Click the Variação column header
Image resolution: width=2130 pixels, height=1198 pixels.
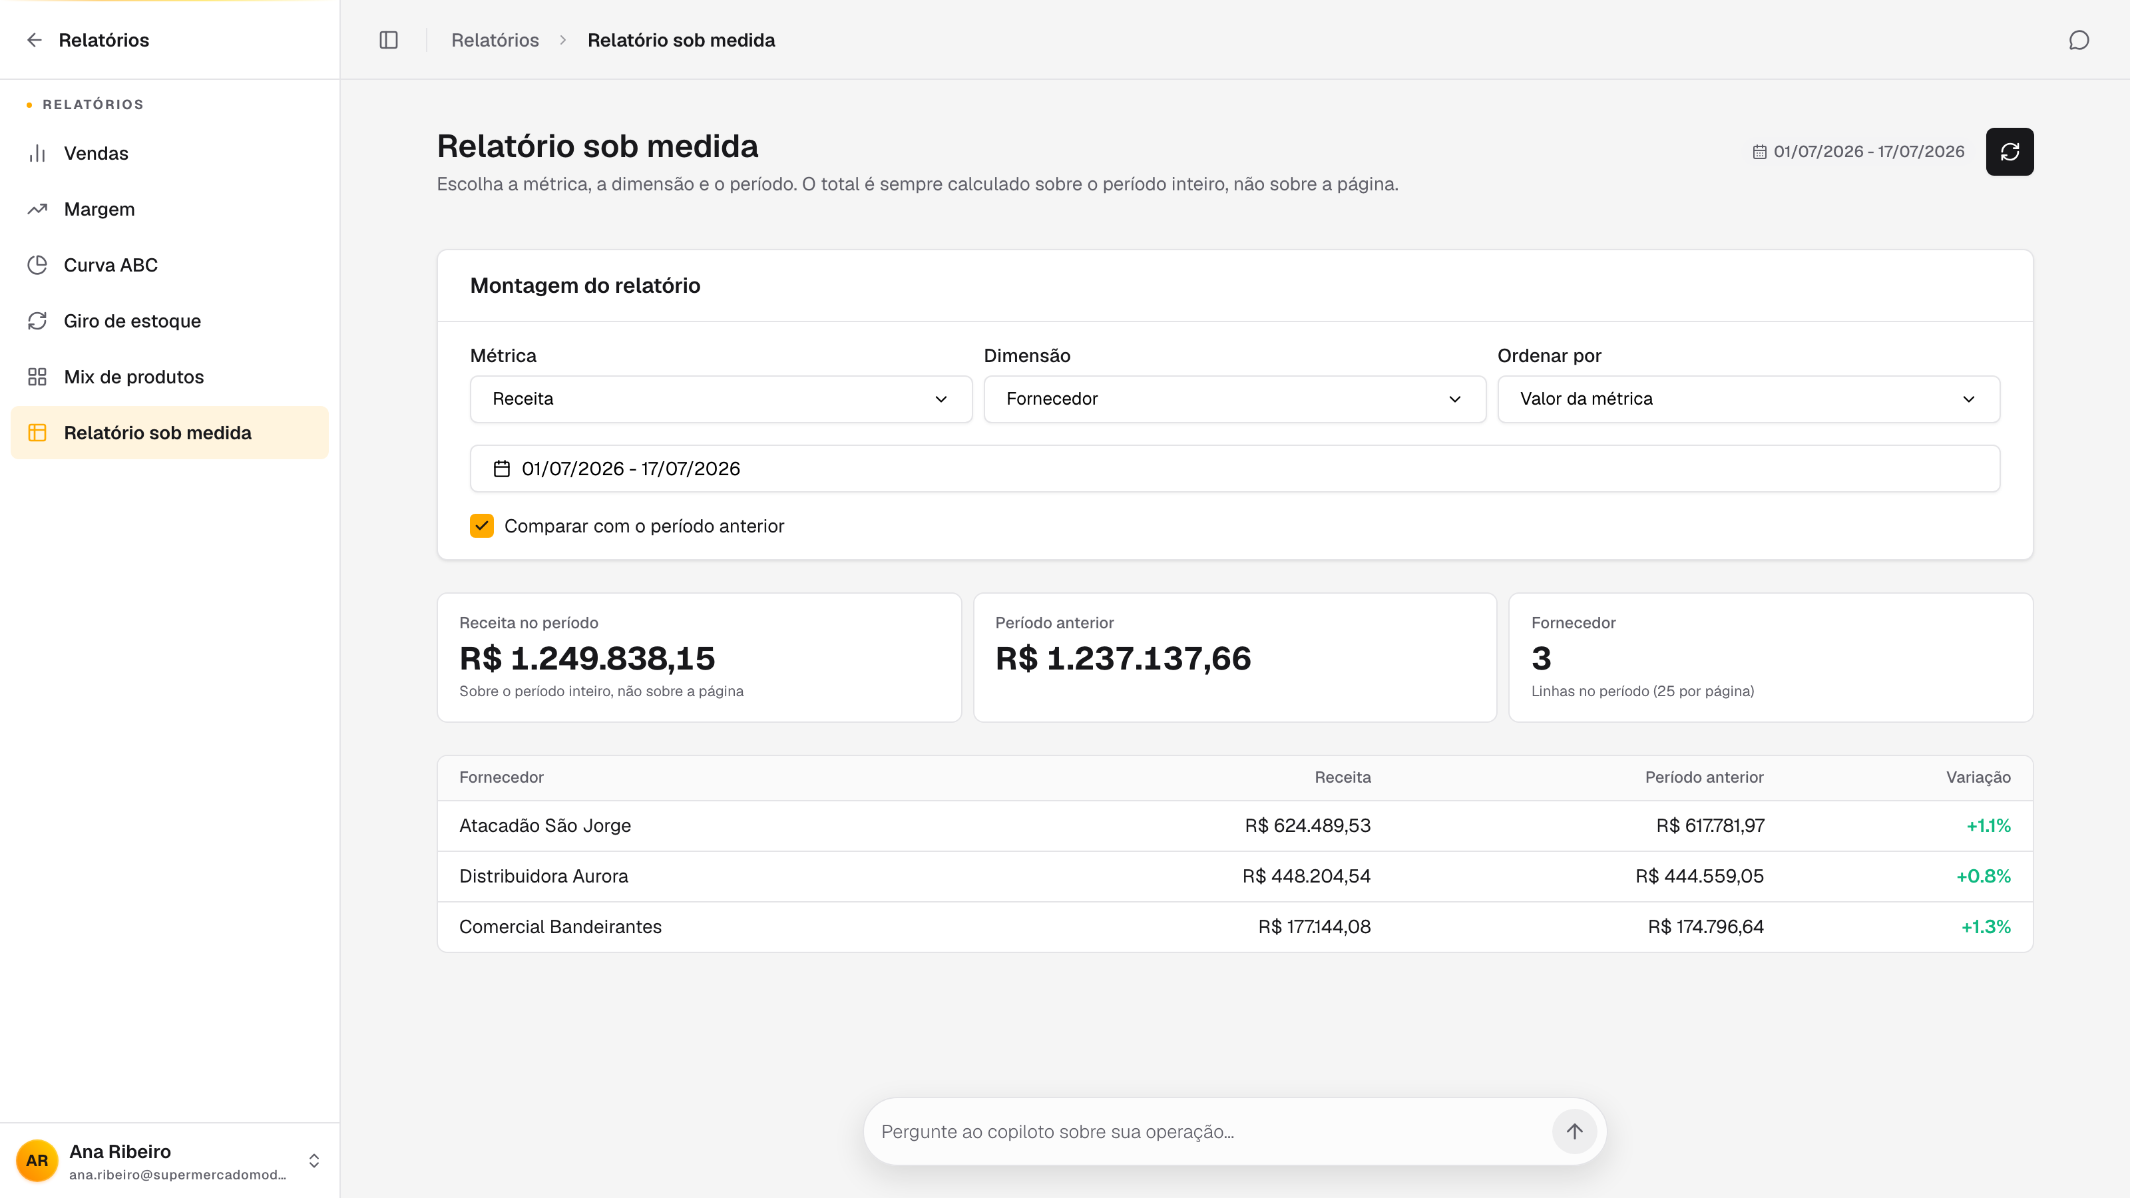point(1978,777)
